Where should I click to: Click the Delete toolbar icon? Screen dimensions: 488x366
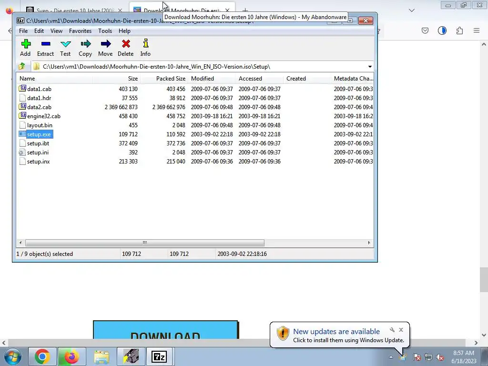click(x=126, y=48)
